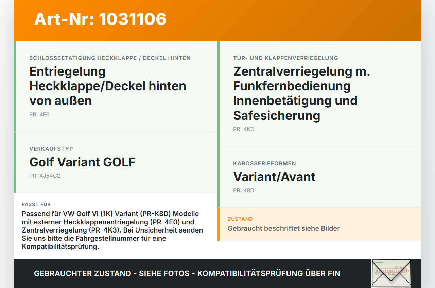This screenshot has width=435, height=288.
Task: Click the Fahrgestellnummer document image behind envelope
Action: click(x=391, y=269)
